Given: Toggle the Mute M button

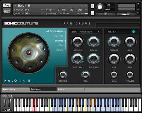Looking at the screenshot, I should pos(93,13).
